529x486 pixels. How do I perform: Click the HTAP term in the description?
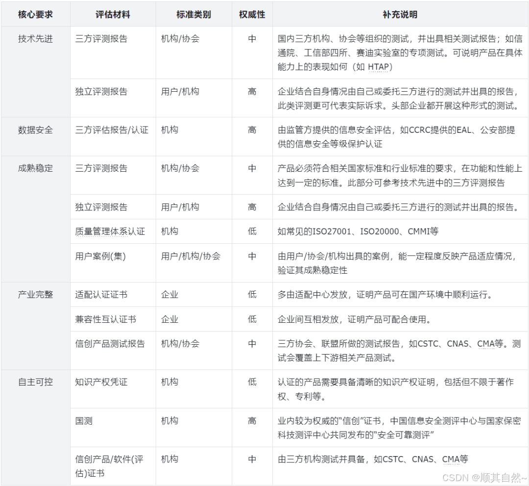click(x=378, y=67)
